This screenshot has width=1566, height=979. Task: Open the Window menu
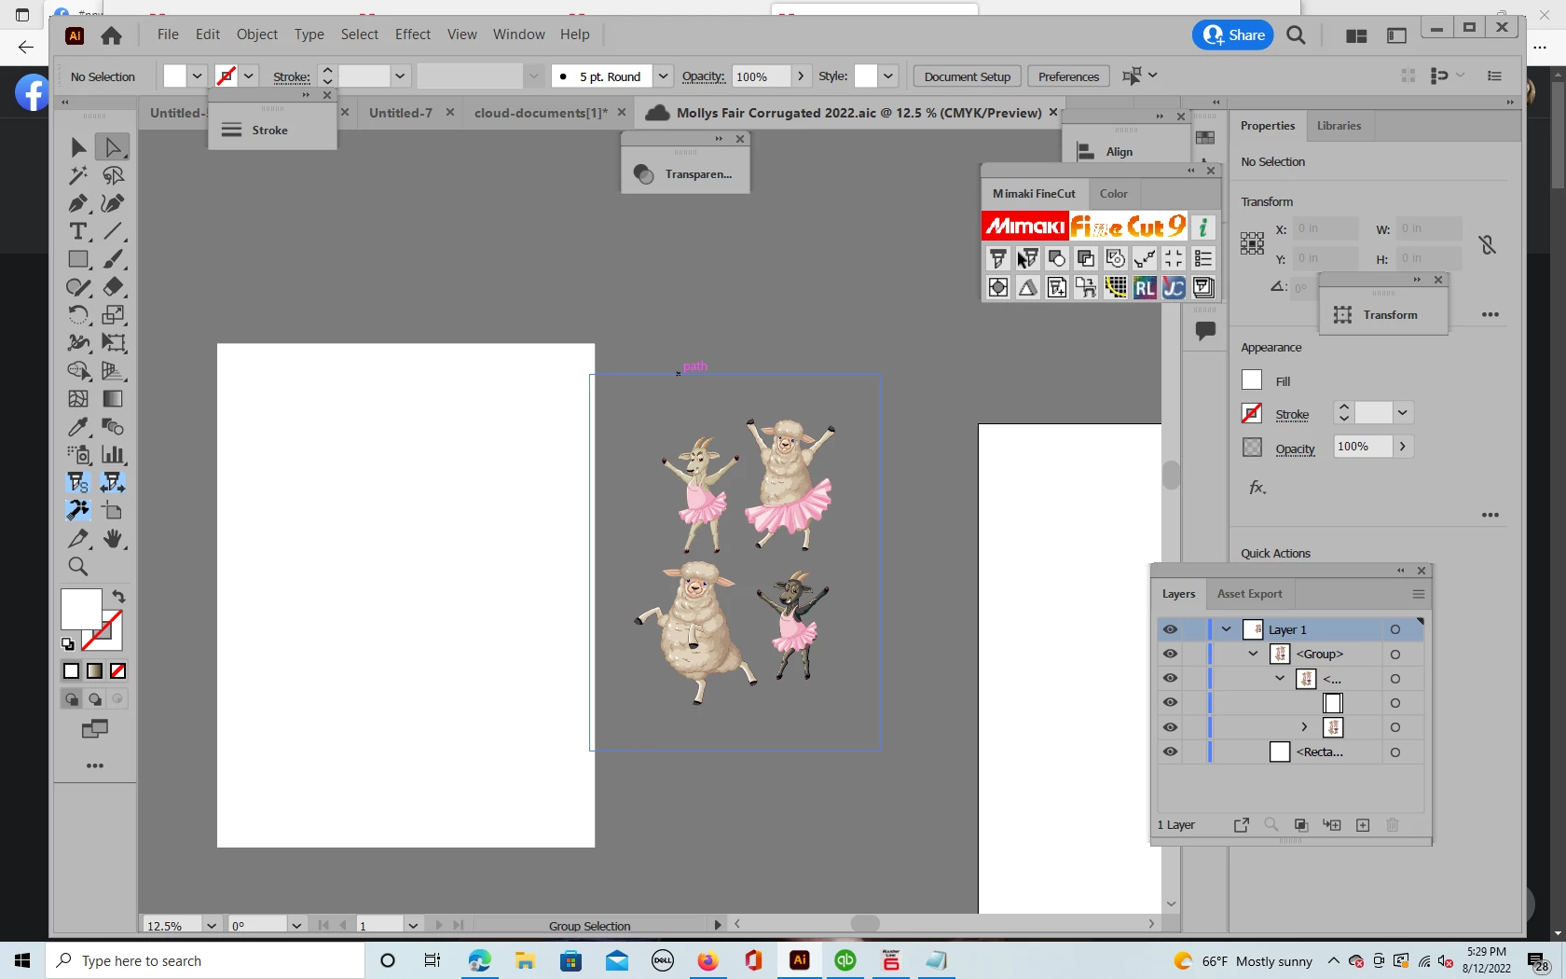tap(518, 34)
